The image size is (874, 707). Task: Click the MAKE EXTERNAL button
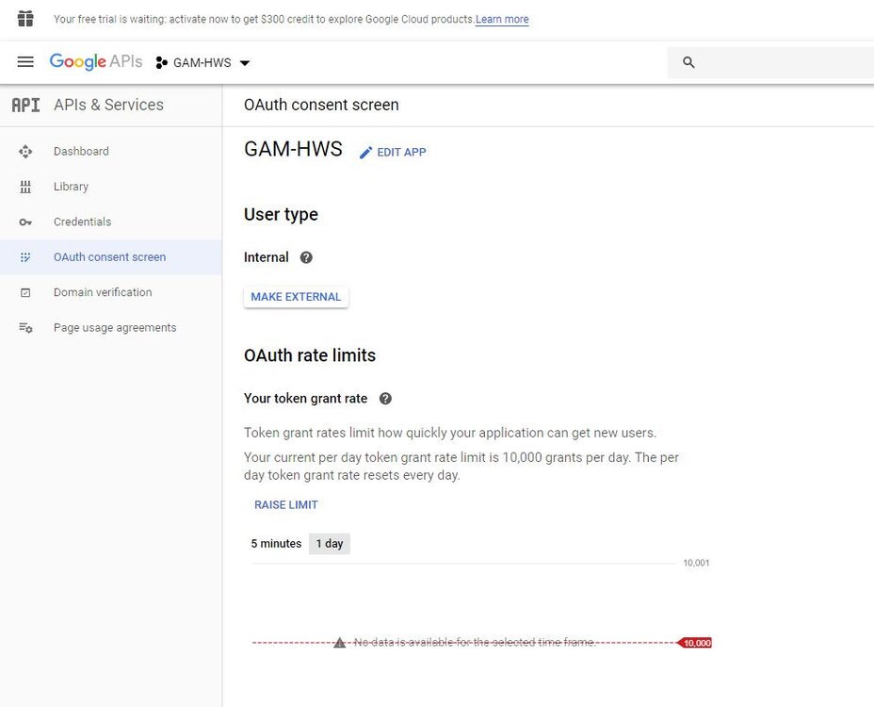coord(296,297)
